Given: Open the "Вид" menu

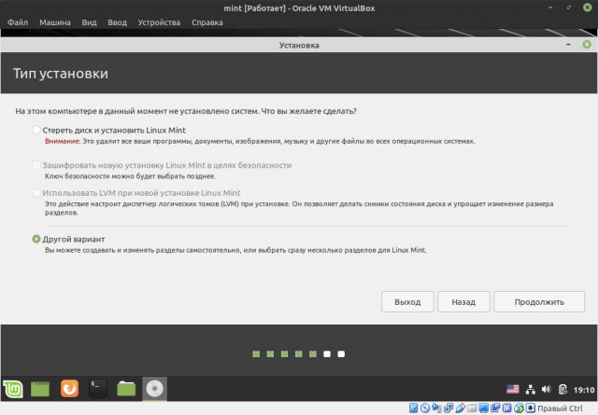Looking at the screenshot, I should [89, 22].
